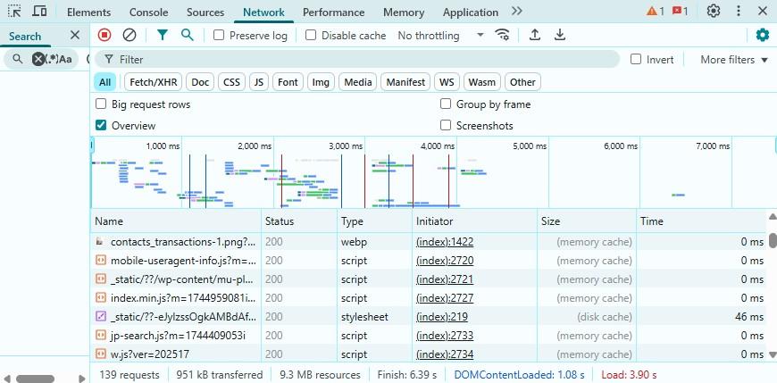Click the 3,000 ms overview timeline marker

(x=346, y=146)
